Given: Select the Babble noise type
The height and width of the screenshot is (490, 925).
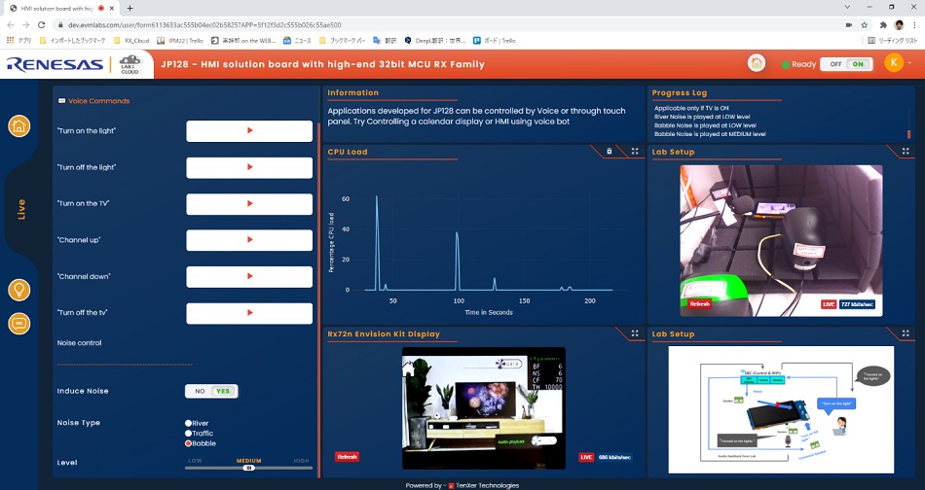Looking at the screenshot, I should coord(188,443).
